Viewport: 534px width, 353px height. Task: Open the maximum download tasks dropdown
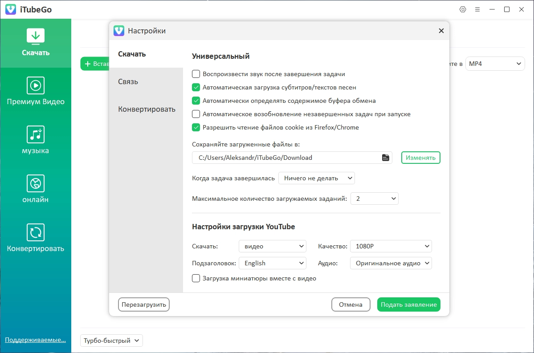pyautogui.click(x=374, y=199)
